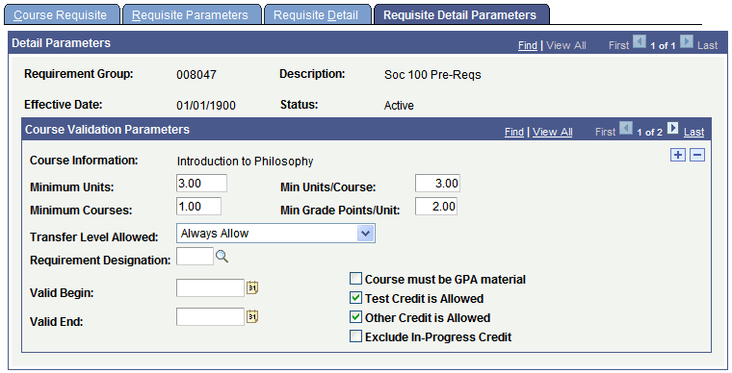Screen dimensions: 732x373
Task: Switch to Requisite Detail tab
Action: point(317,15)
